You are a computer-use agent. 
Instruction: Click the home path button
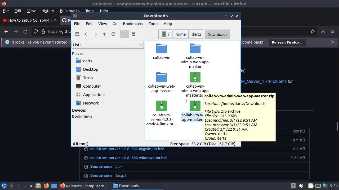tap(181, 34)
